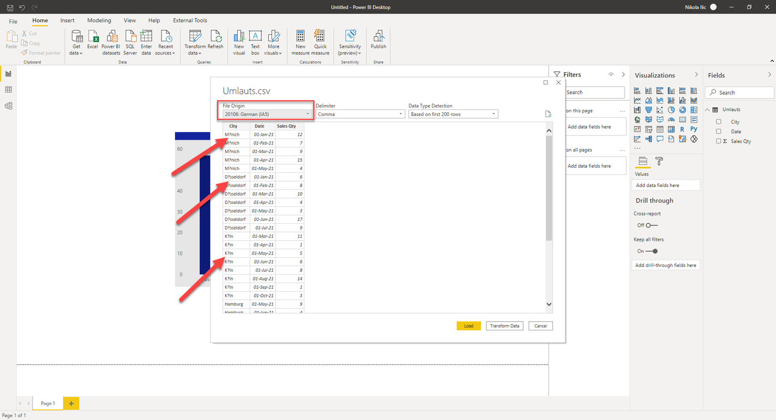This screenshot has height=420, width=776.
Task: Tick the Sales Qty field checkbox
Action: point(719,141)
